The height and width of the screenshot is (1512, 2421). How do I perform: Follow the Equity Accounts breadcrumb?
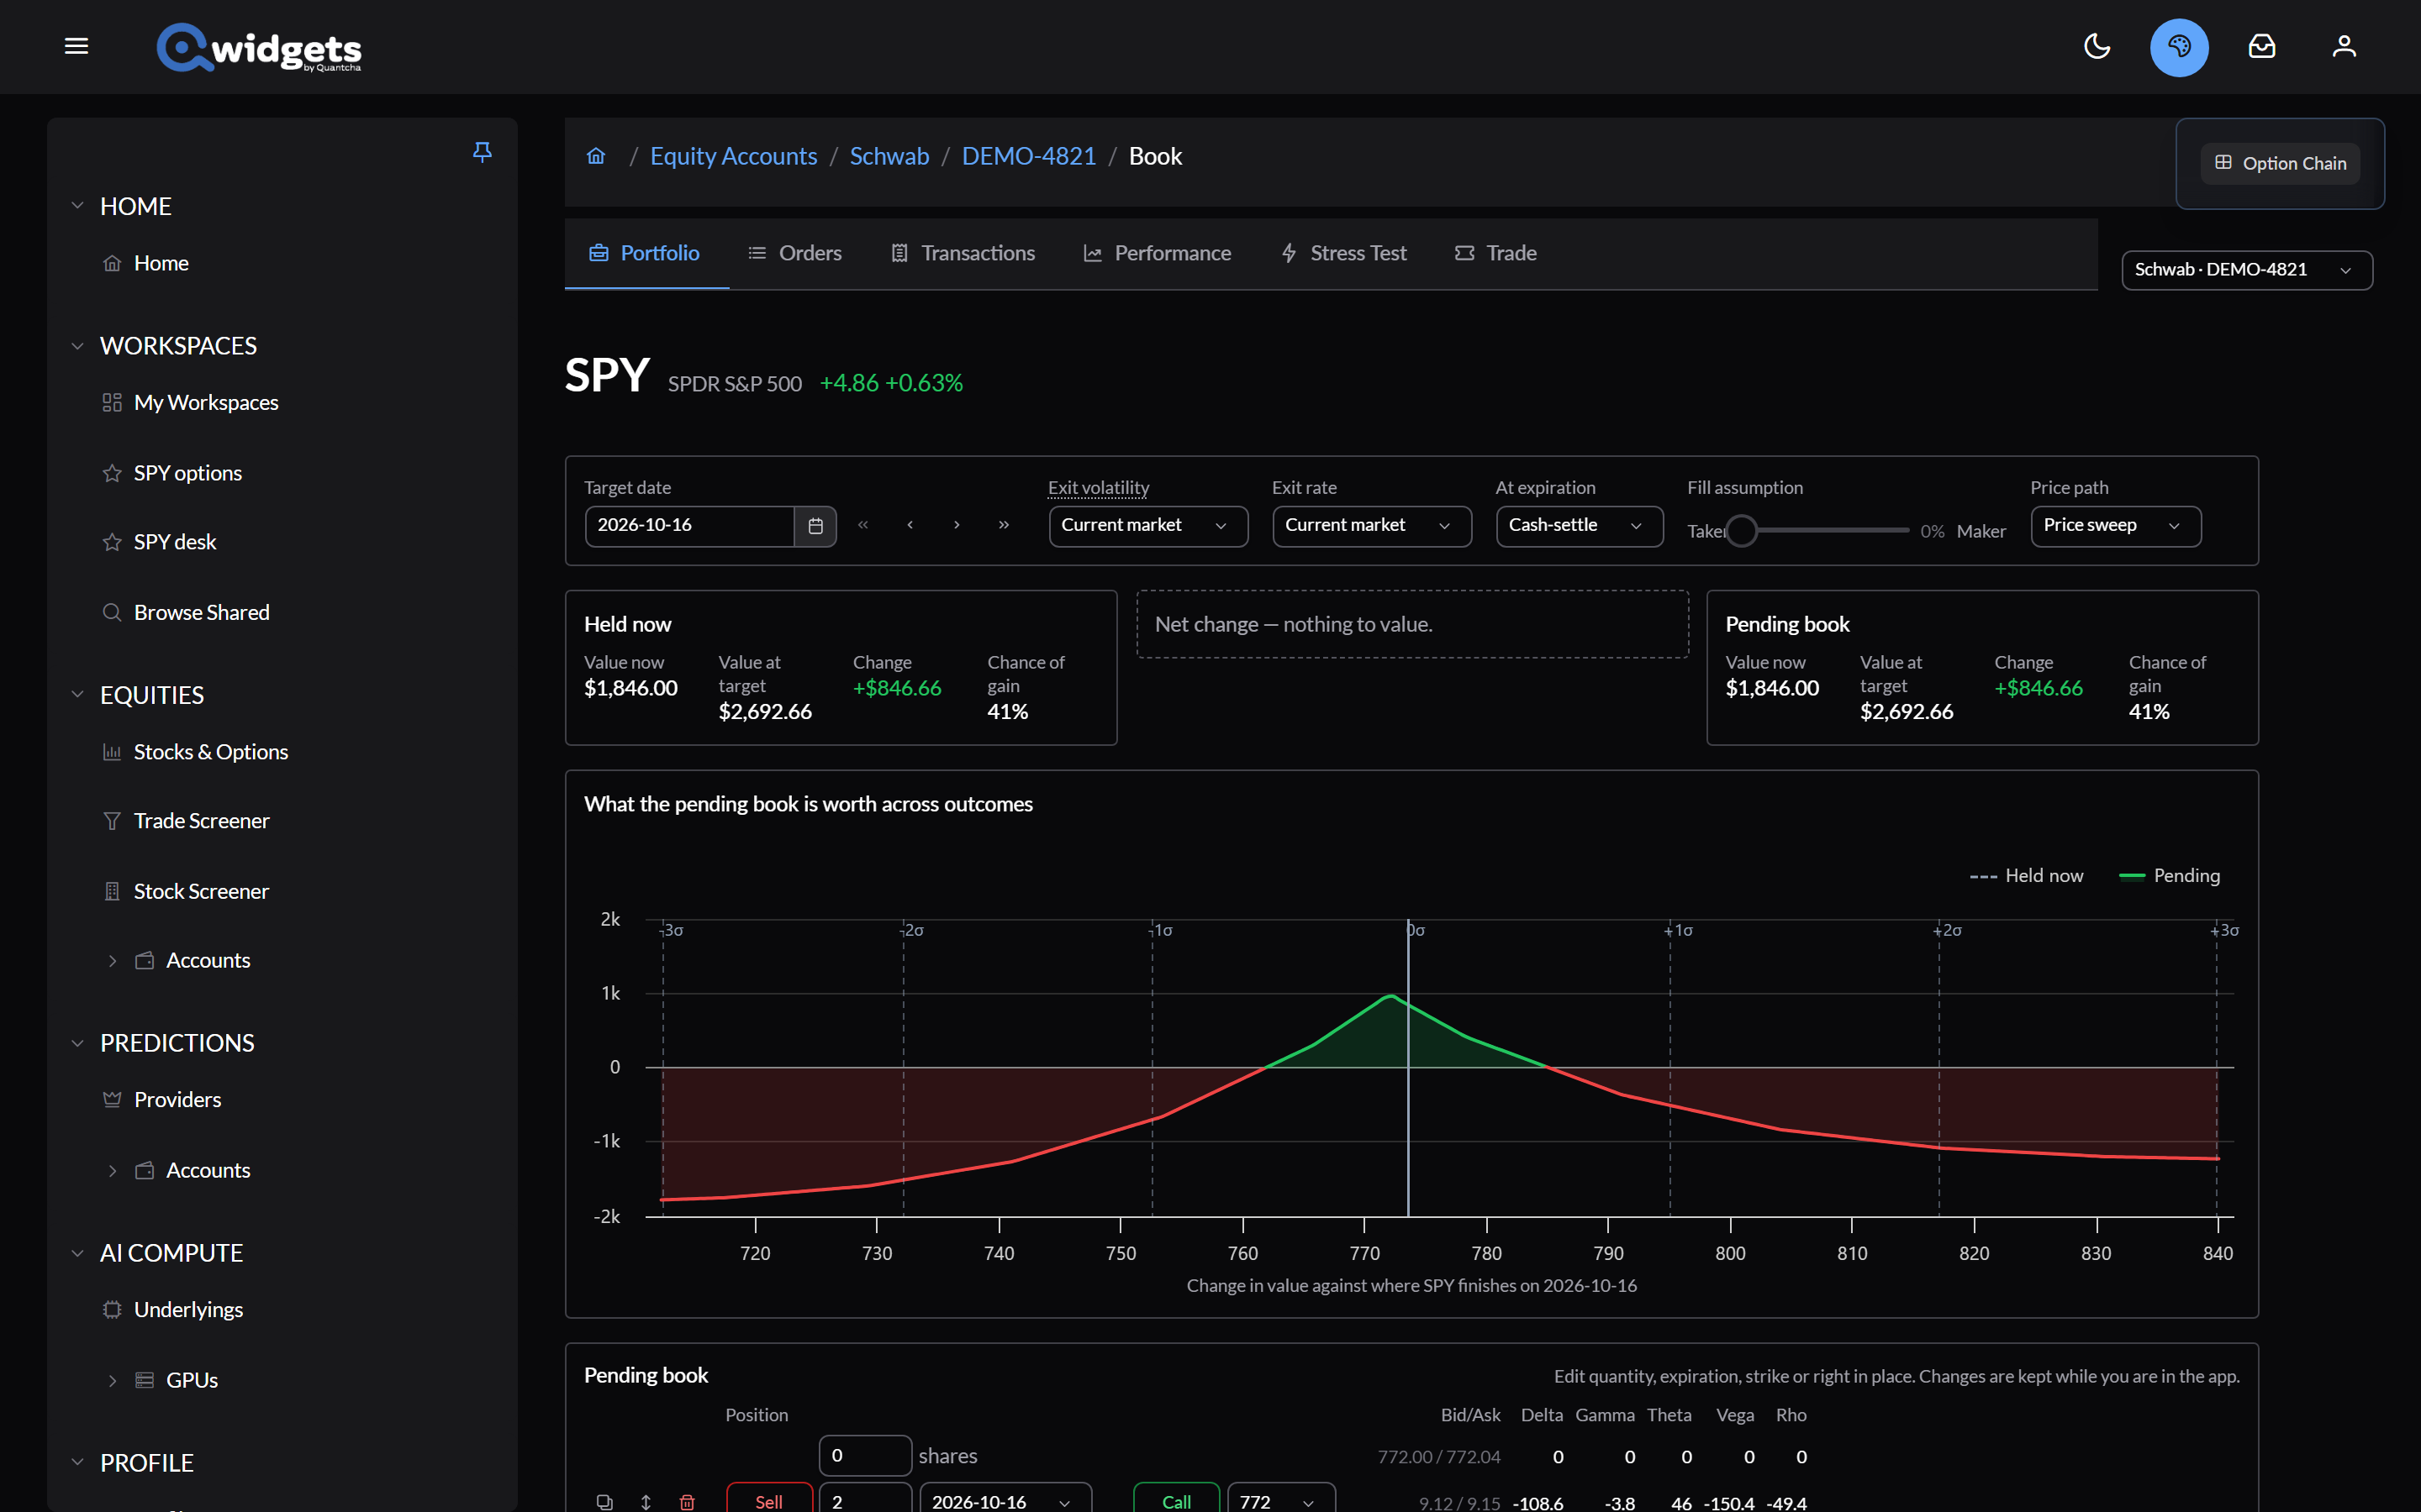[x=733, y=156]
